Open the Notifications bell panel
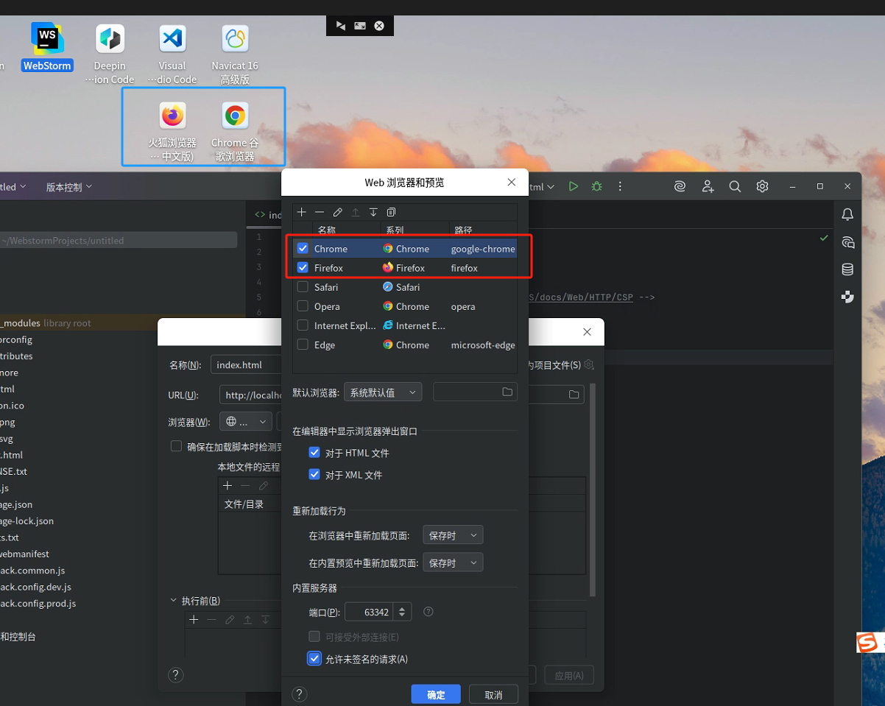The height and width of the screenshot is (706, 885). click(x=847, y=214)
